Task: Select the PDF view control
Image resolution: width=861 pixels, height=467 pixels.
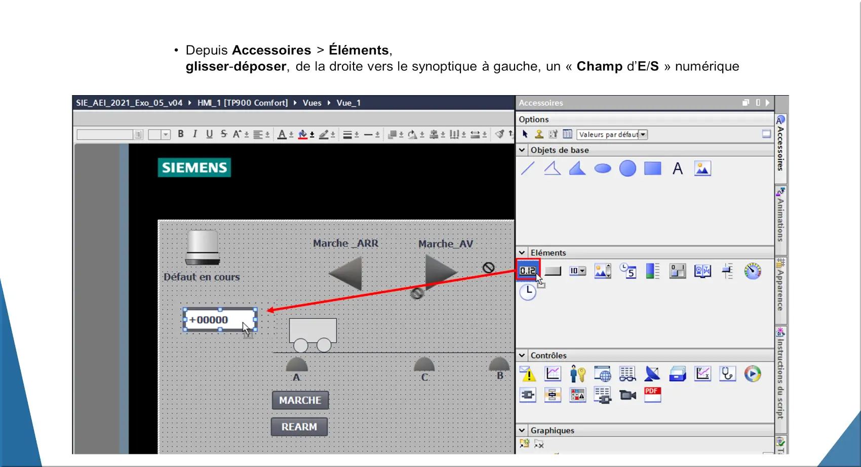Action: 652,395
